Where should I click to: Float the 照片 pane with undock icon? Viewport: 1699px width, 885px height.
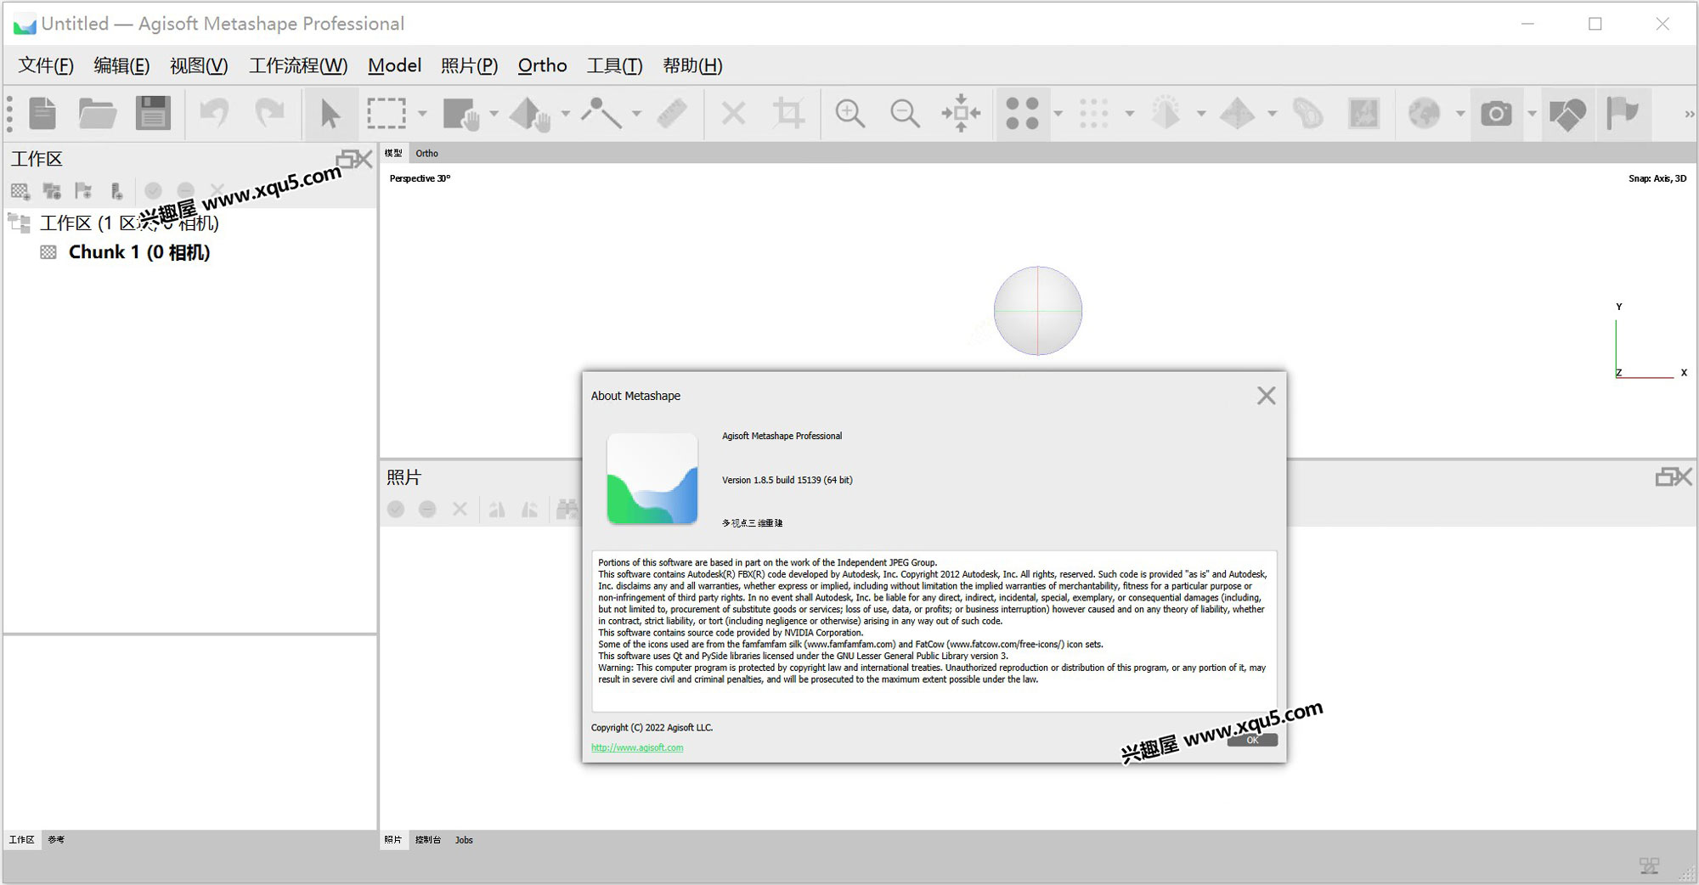[x=1664, y=477]
